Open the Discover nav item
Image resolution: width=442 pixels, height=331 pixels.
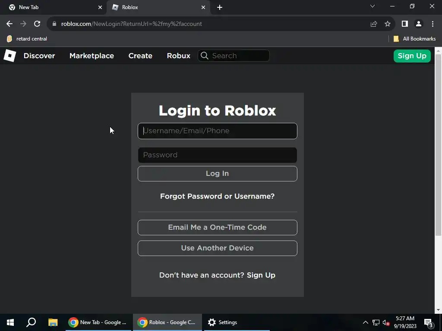(39, 56)
